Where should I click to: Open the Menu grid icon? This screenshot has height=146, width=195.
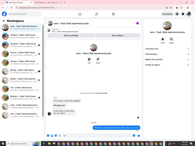click(177, 14)
